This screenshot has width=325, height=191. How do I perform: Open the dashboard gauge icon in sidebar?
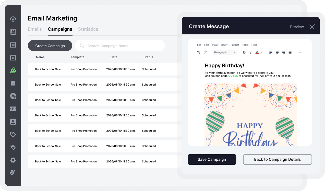pyautogui.click(x=13, y=19)
